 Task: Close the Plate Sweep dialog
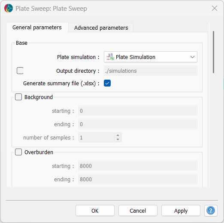click(215, 8)
